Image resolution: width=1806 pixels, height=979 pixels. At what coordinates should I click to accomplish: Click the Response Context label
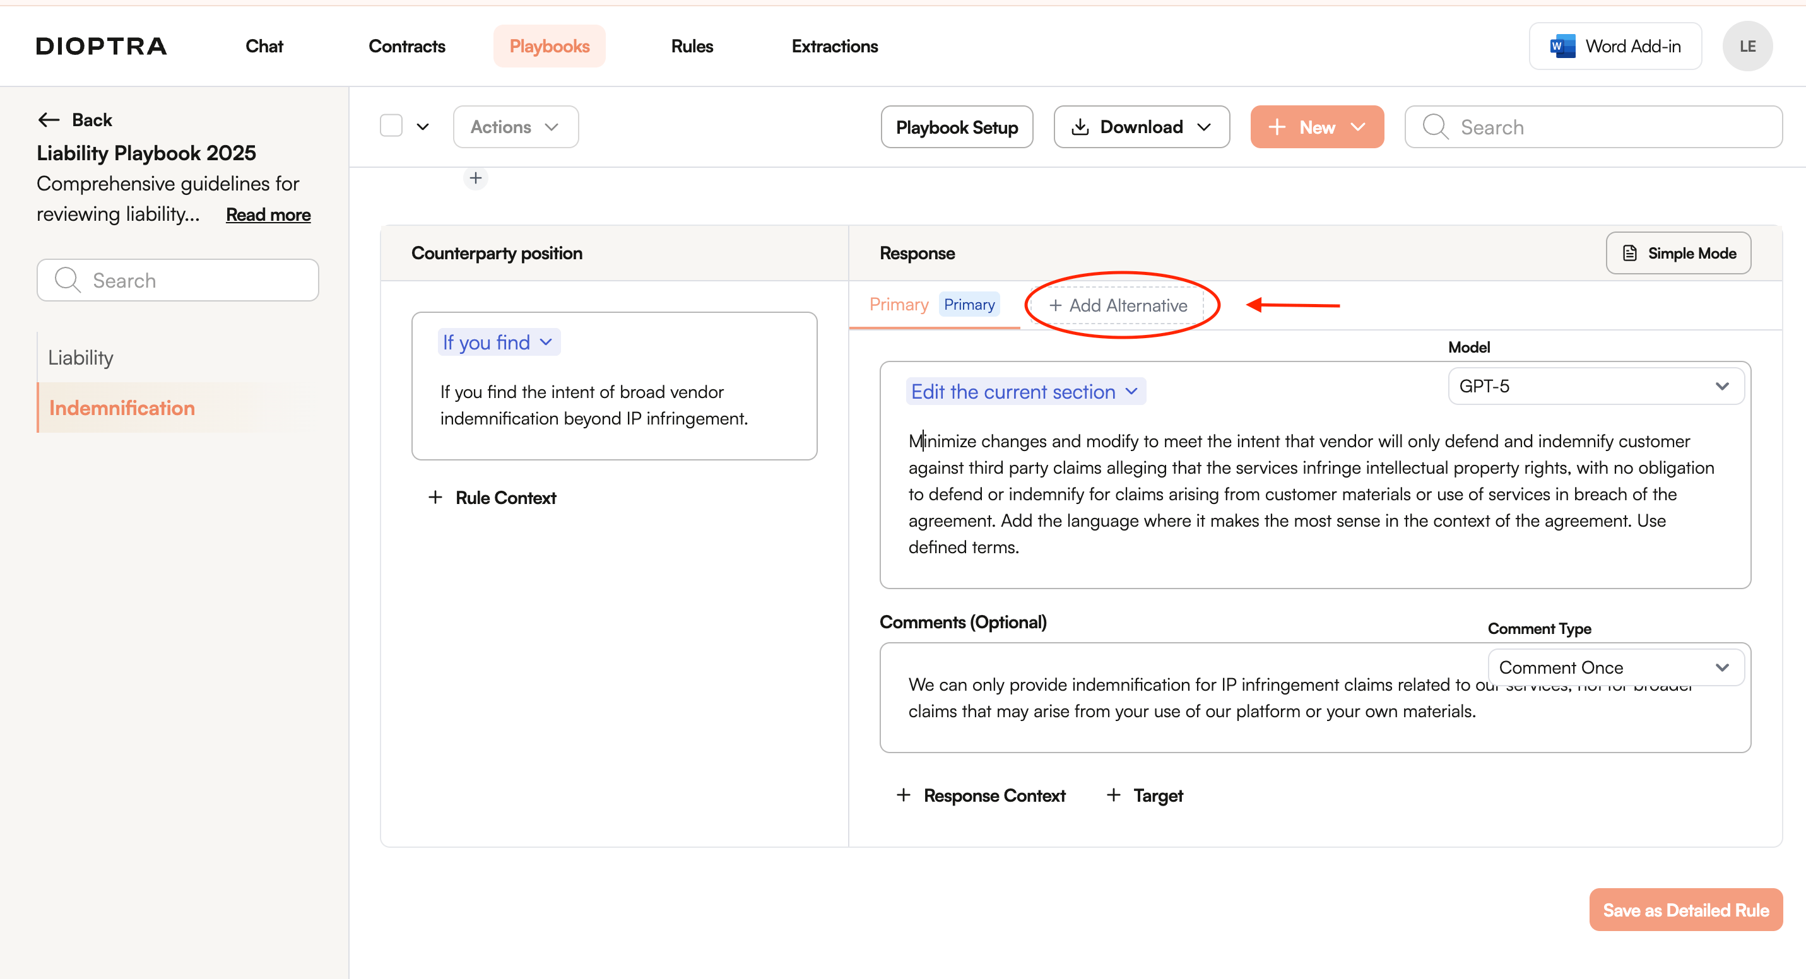pos(994,795)
